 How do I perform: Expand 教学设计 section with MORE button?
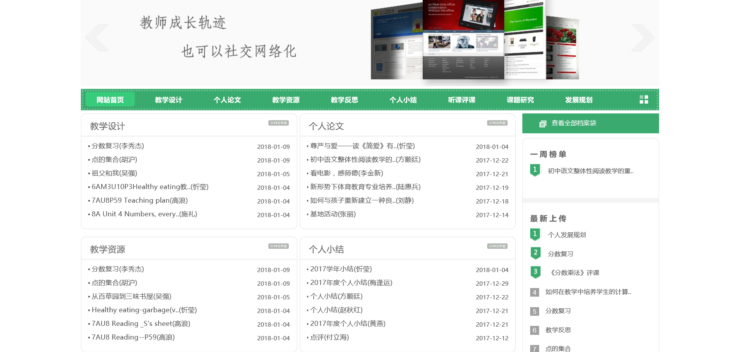pyautogui.click(x=278, y=123)
